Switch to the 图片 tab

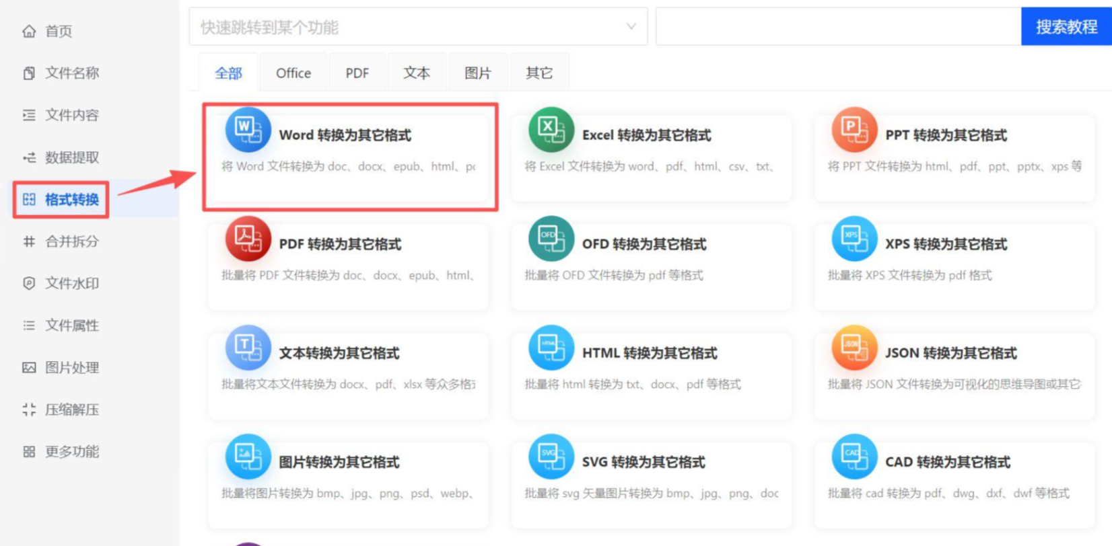pos(478,73)
